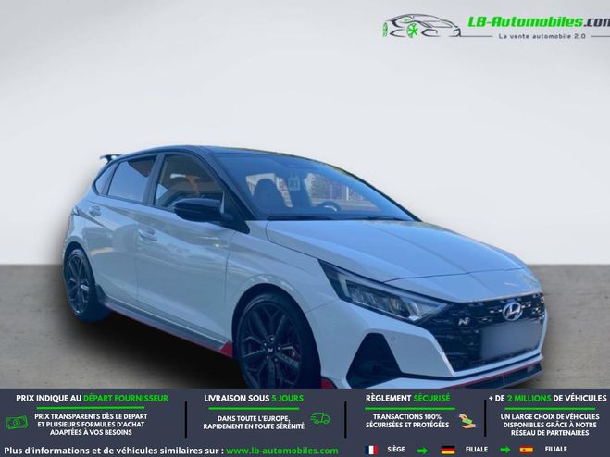The image size is (610, 457).
Task: Click 'Plus d'informations et de véhicules similaires' text
Action: (x=114, y=451)
